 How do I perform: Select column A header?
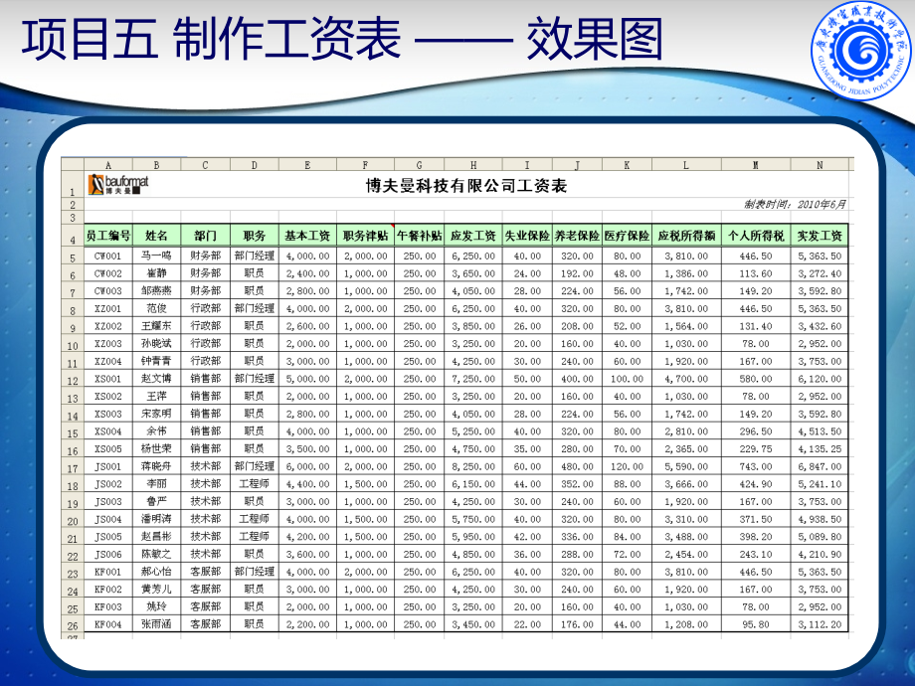(x=108, y=165)
